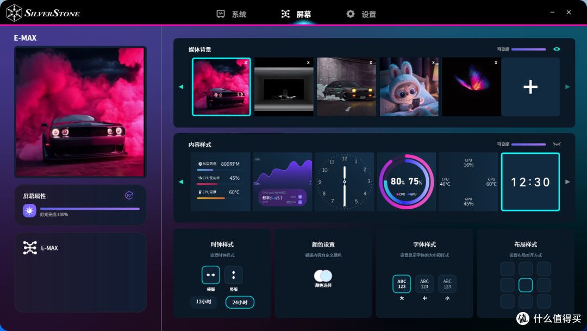Click the 时钟样式 heading

click(x=222, y=245)
